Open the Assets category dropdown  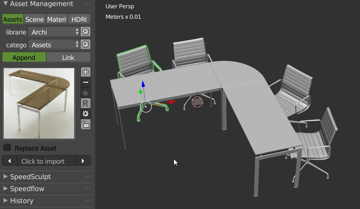54,45
